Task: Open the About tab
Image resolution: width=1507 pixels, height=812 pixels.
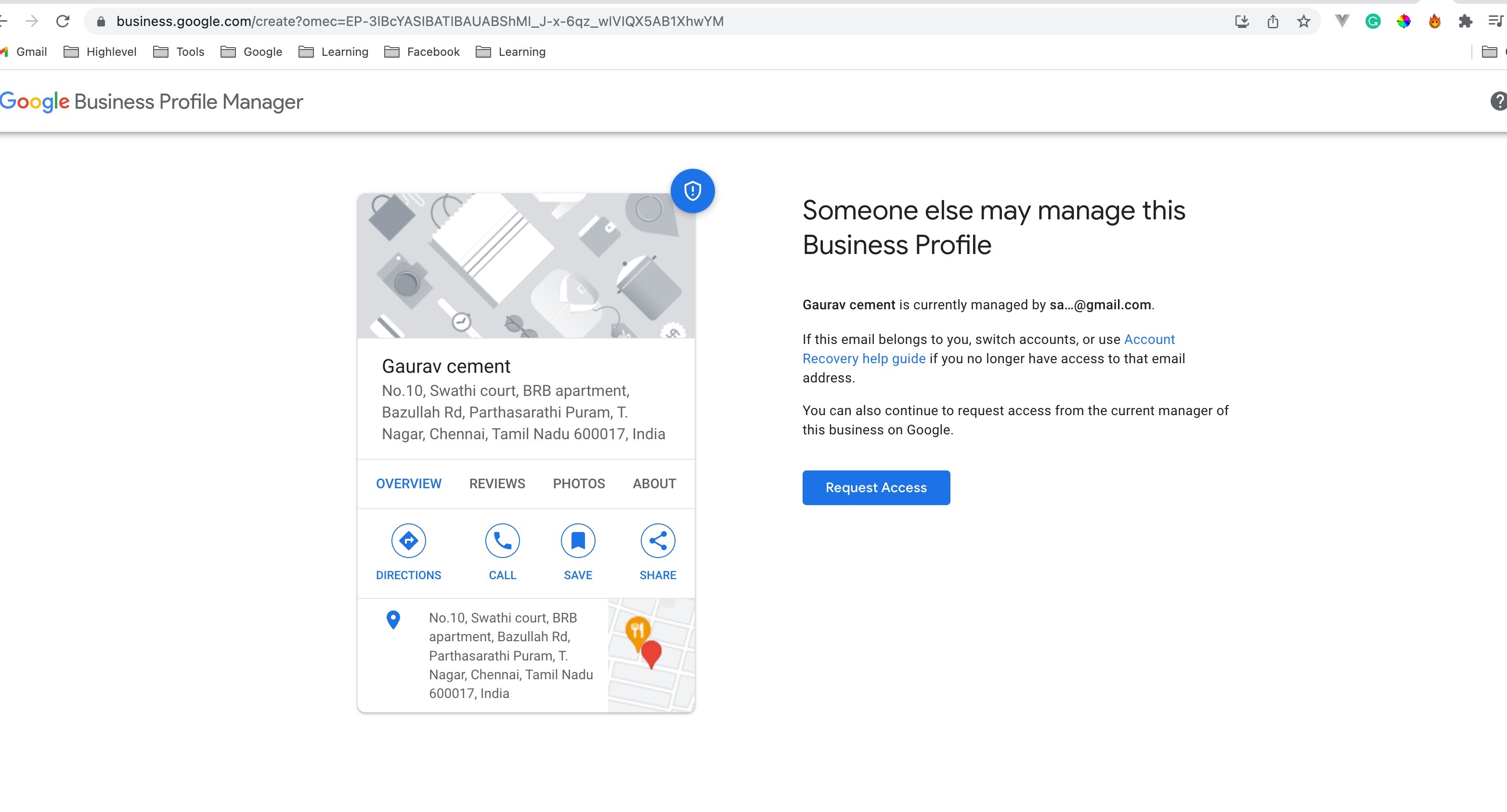Action: click(654, 483)
